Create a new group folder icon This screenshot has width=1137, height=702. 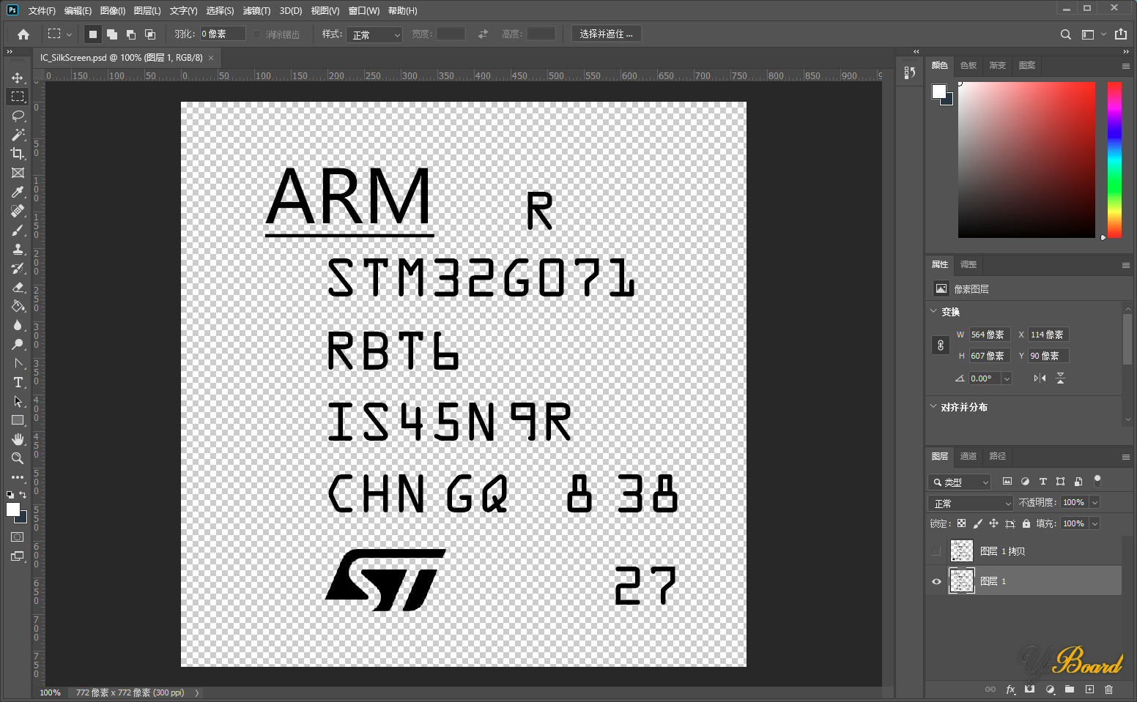click(1070, 689)
